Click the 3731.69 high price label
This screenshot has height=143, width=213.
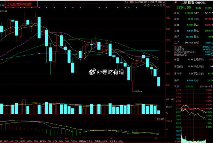tap(4, 11)
